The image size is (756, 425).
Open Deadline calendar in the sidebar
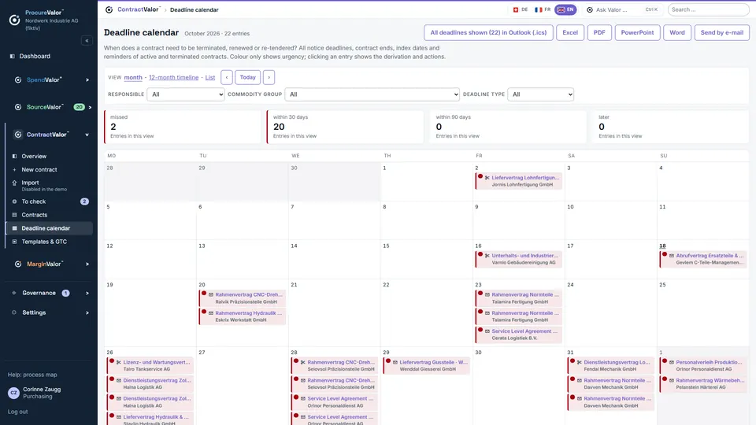(49, 228)
